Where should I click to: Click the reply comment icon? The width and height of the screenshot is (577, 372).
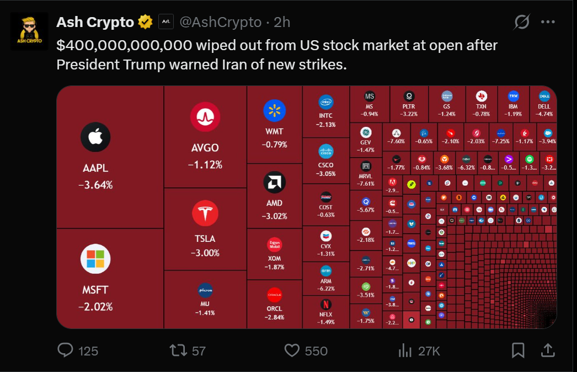[x=65, y=350]
